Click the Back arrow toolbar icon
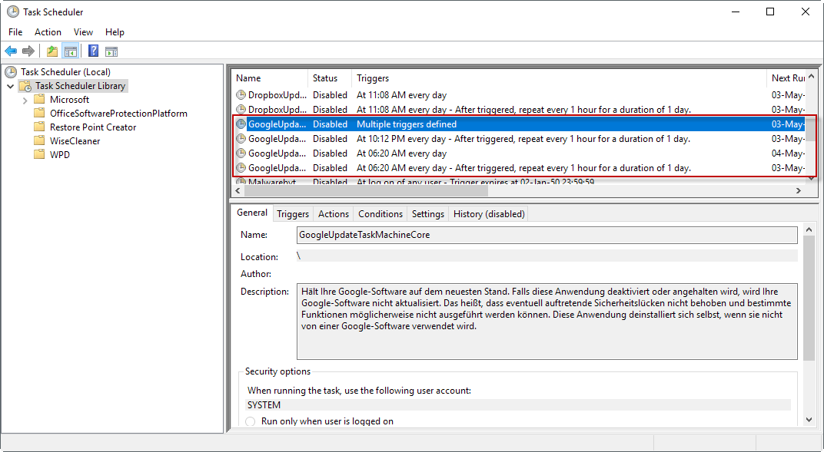Viewport: 824px width, 452px height. [x=11, y=51]
